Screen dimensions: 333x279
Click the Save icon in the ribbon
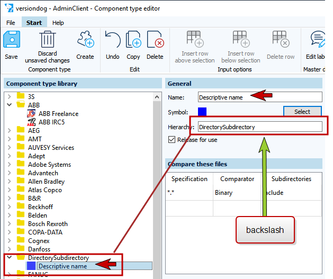click(x=11, y=40)
